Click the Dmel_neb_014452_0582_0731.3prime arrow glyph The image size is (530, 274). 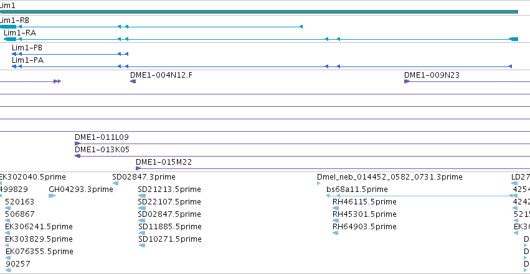[318, 183]
